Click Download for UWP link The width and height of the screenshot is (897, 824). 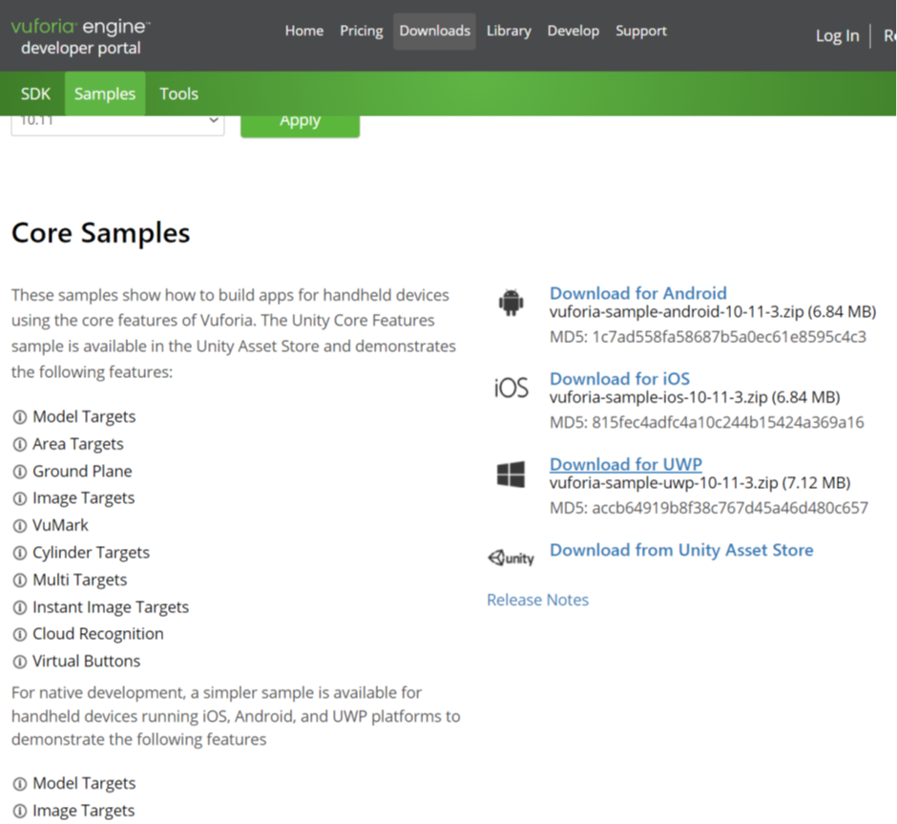626,464
